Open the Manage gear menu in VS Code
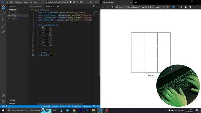This screenshot has width=201, height=113. [x=3, y=102]
